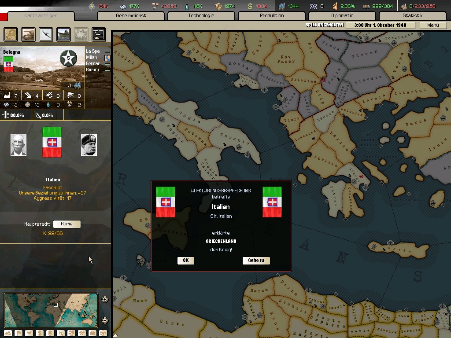Open the naval units warship icon
451x338 pixels.
point(63,34)
